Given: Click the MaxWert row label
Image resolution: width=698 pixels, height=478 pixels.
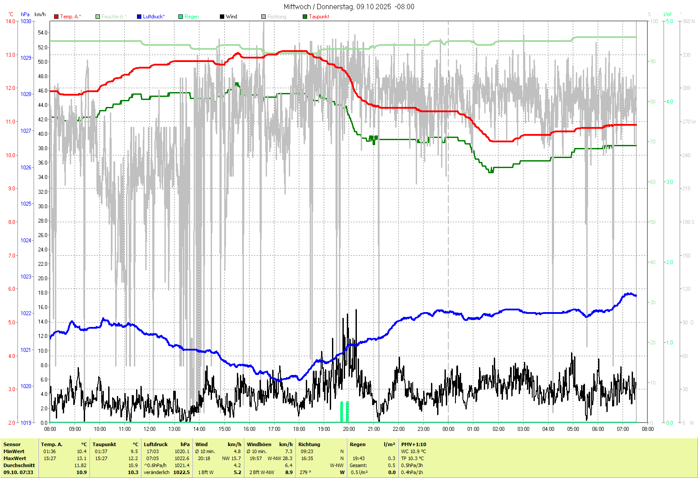Looking at the screenshot, I should click(15, 458).
